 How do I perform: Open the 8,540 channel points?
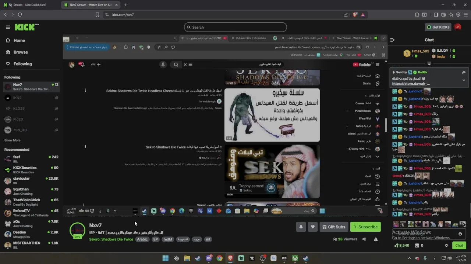coord(401,246)
